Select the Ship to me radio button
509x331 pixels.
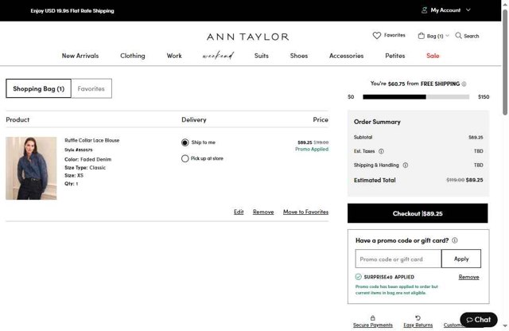tap(185, 142)
